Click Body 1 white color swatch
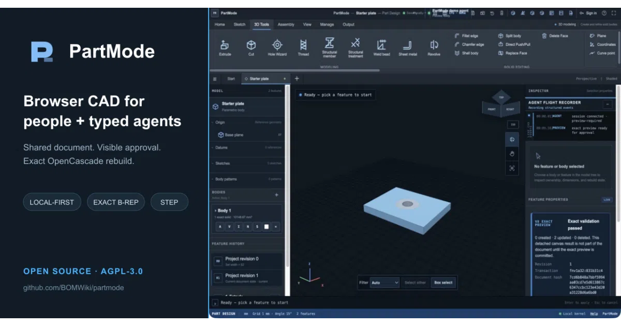 (x=267, y=227)
